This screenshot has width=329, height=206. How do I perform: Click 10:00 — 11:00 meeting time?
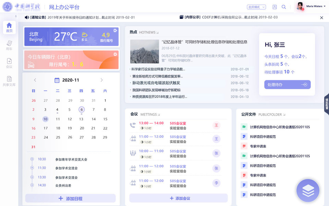151,151
